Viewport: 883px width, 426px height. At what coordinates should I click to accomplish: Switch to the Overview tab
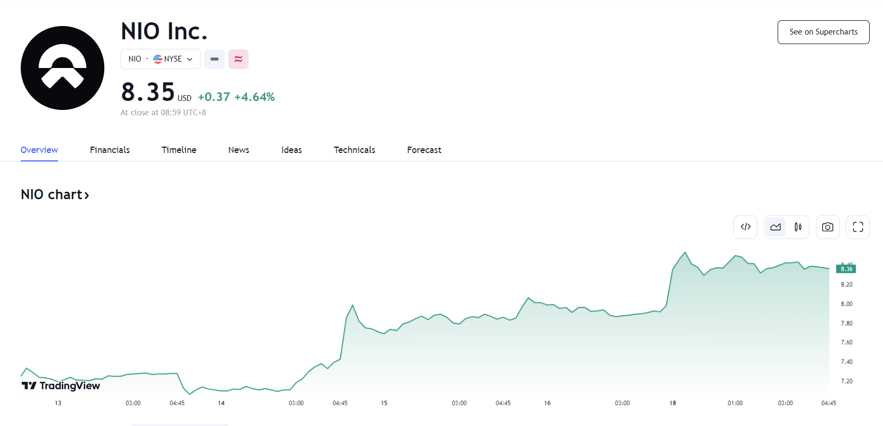pos(39,150)
